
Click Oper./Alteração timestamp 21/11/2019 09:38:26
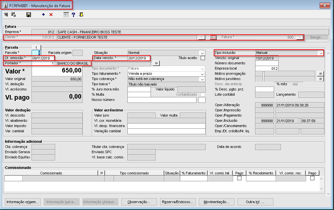pos(300,105)
